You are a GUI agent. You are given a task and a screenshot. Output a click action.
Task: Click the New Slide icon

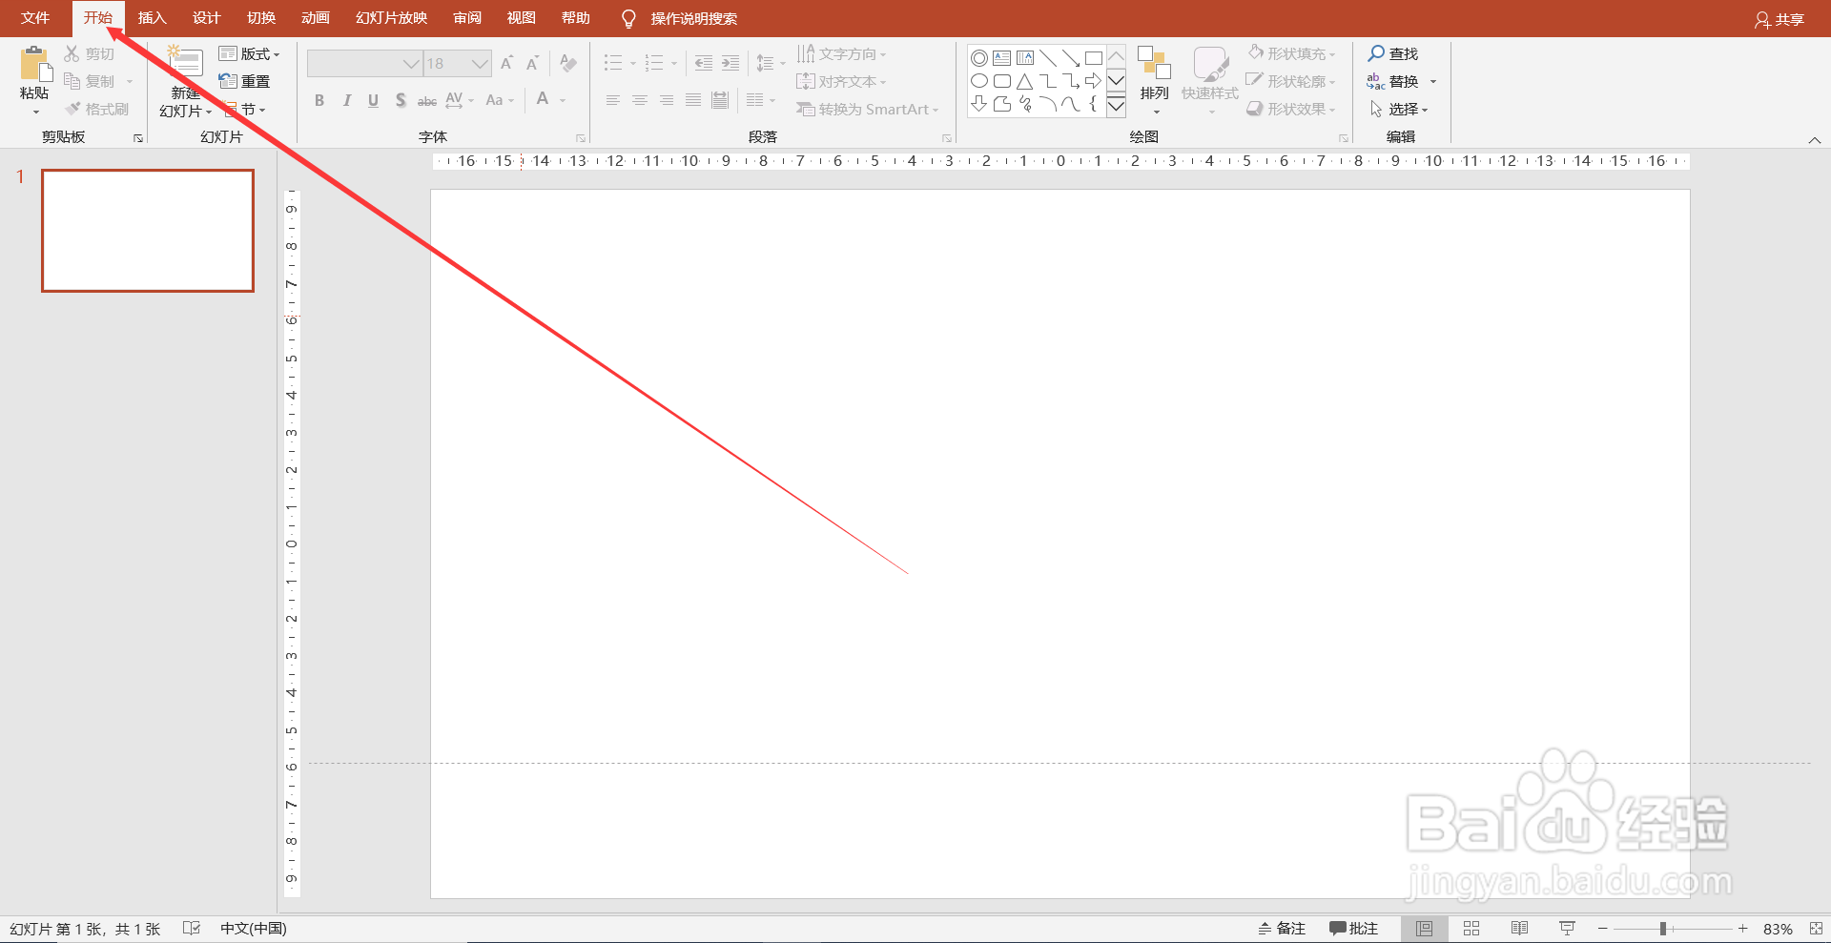(185, 62)
